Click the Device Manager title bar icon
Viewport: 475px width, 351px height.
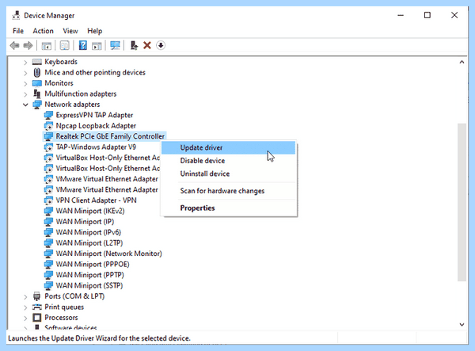(x=16, y=15)
